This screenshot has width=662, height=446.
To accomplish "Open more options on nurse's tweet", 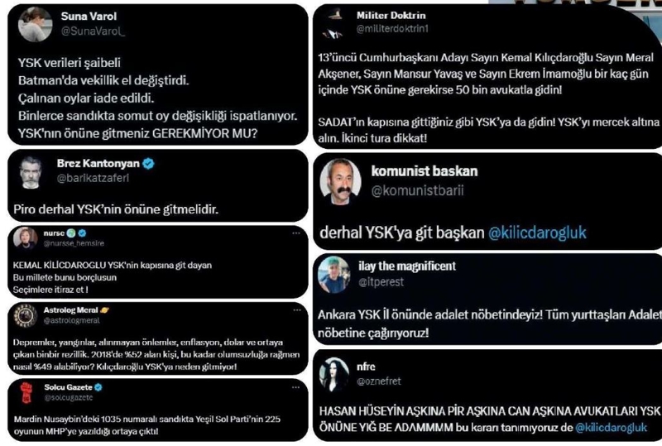I will tap(296, 233).
